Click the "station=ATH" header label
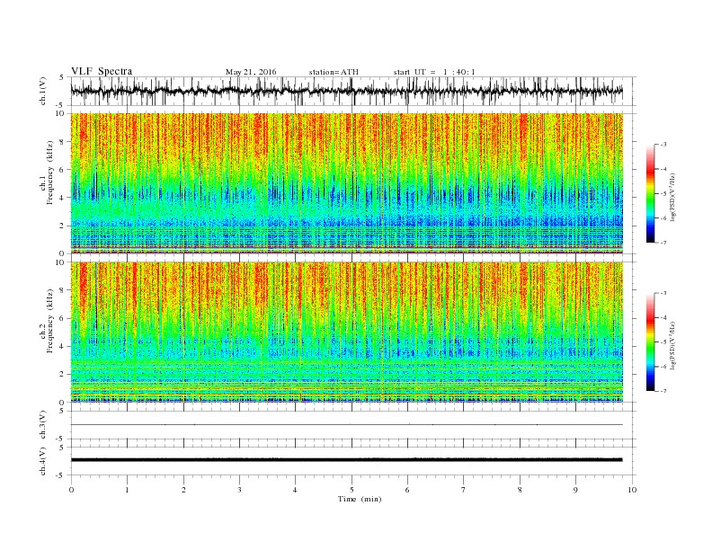The height and width of the screenshot is (550, 712). 334,72
